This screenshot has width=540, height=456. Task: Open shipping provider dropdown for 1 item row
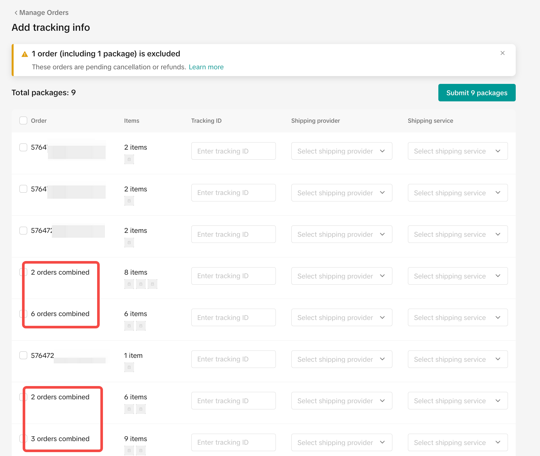[342, 359]
